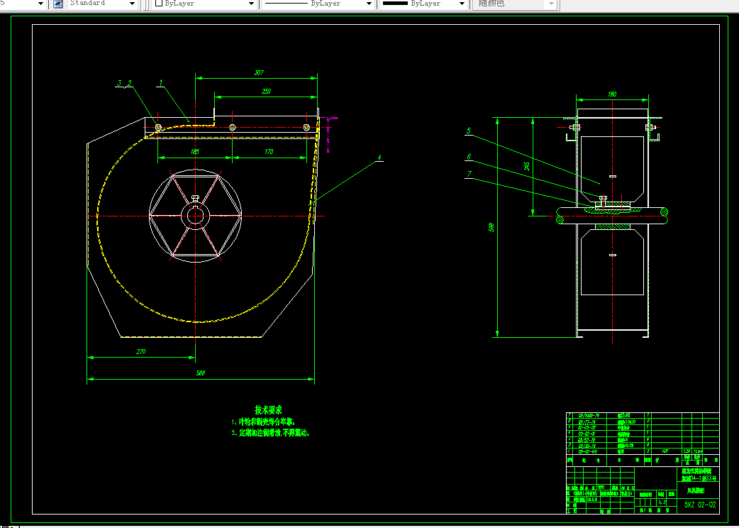Select the 180 dimension in side view

tap(612, 94)
